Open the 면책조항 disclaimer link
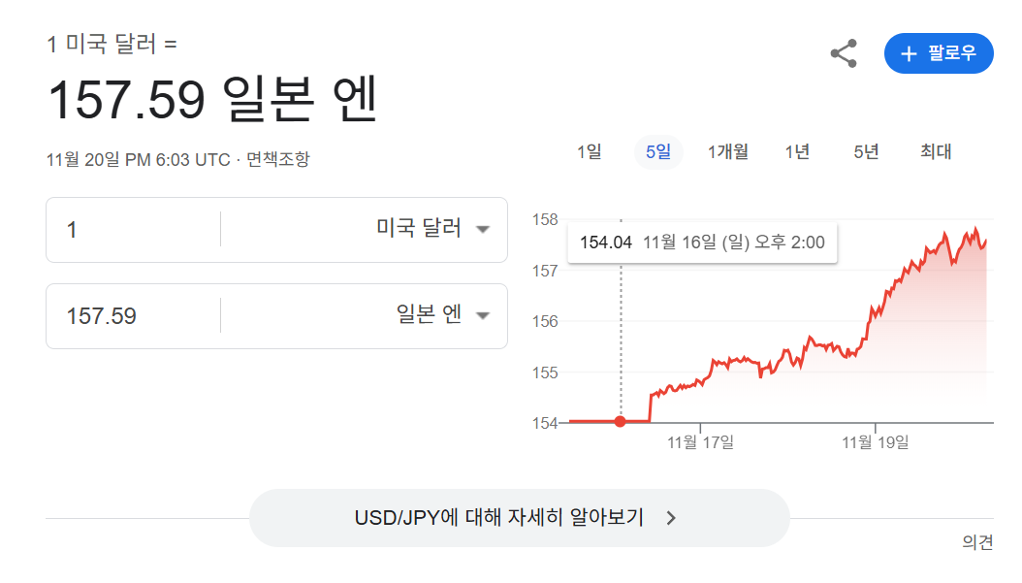 point(278,159)
